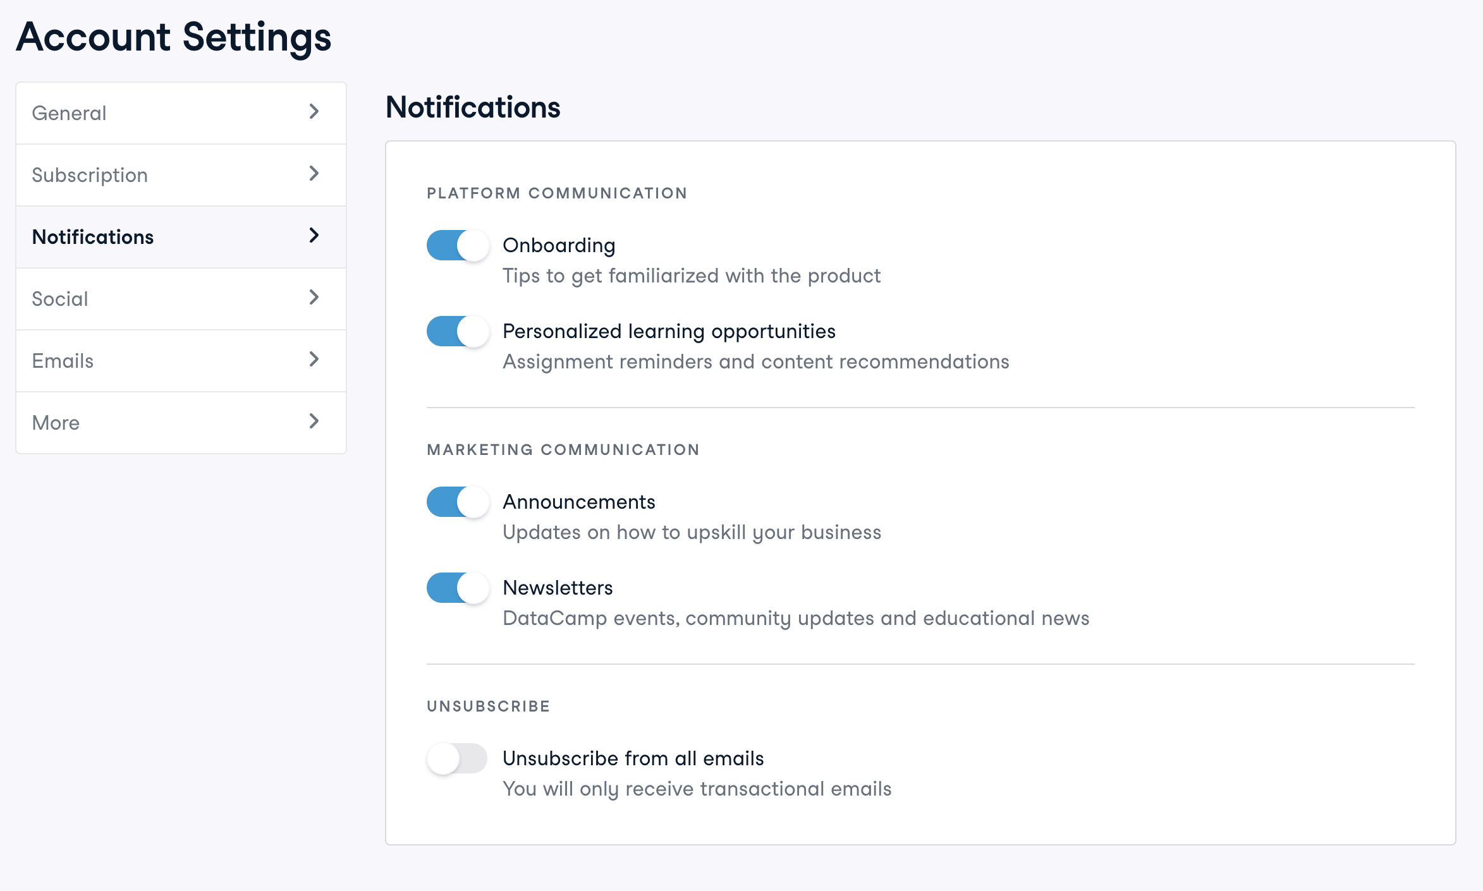Click the chevron arrow beside General
The image size is (1483, 891).
click(x=314, y=112)
